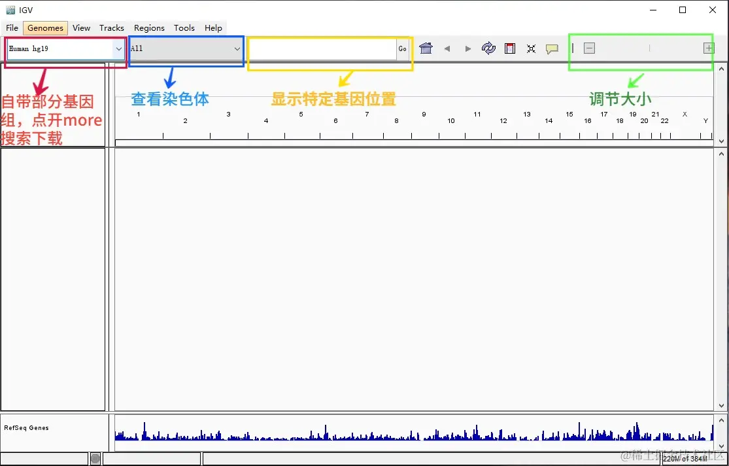Click the gray memory indicator icon in status bar
The image size is (729, 466).
(95, 459)
